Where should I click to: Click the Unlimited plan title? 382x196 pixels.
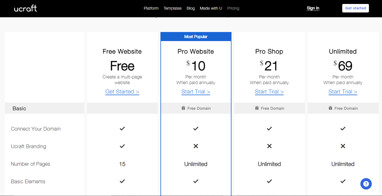(343, 52)
